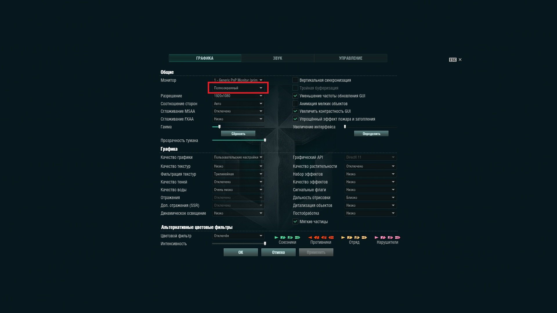Click the pink Нарушители ship icons
557x313 pixels.
tap(387, 237)
